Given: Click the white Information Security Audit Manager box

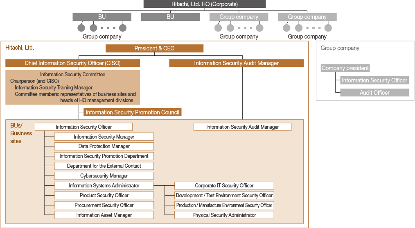Looking at the screenshot, I should coord(242,127).
